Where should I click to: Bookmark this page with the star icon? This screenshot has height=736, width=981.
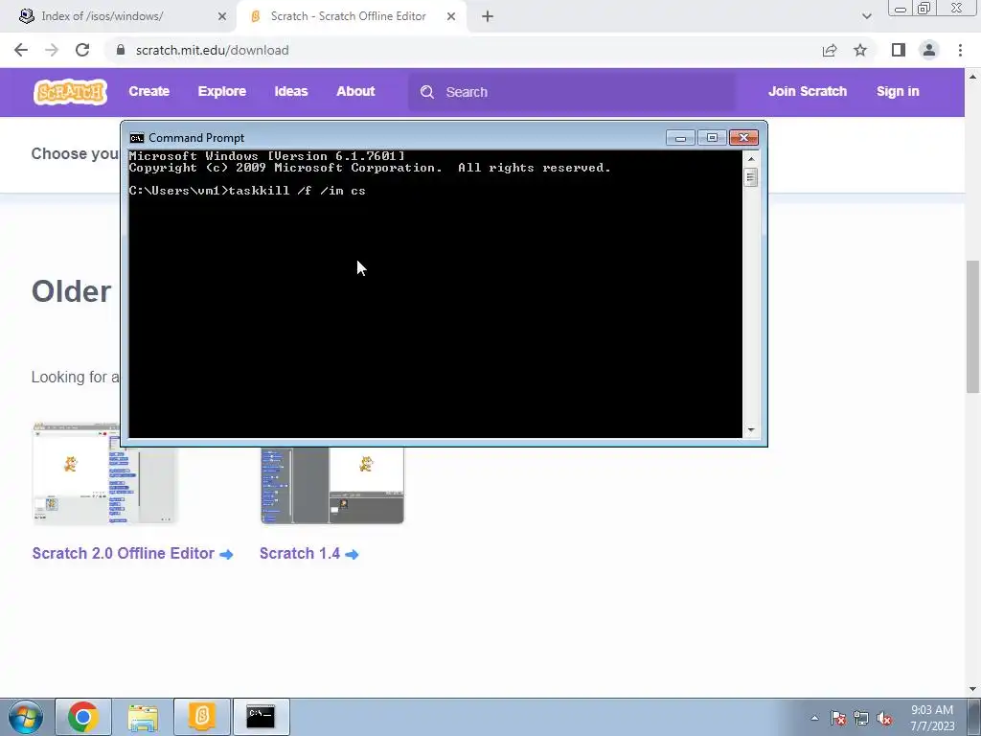pos(860,50)
